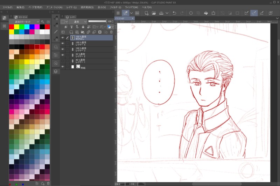The image size is (280, 186).
Task: Open color set wrench settings icon
Action: (x=42, y=22)
